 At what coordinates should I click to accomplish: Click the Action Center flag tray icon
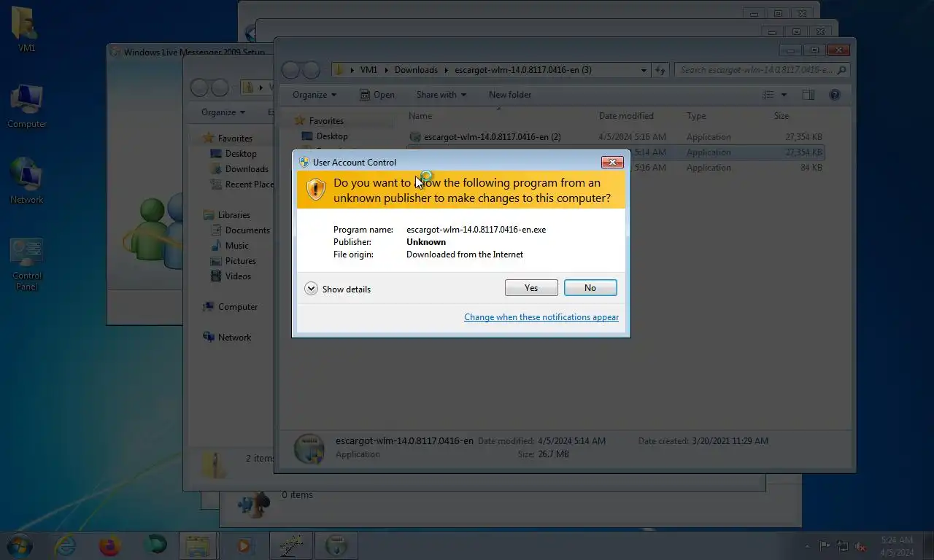click(x=824, y=545)
